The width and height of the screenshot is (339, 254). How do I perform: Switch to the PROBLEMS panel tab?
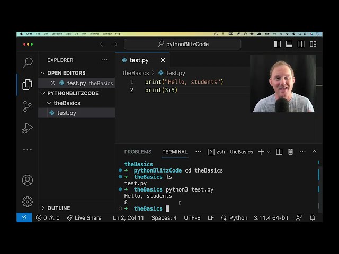tap(138, 152)
